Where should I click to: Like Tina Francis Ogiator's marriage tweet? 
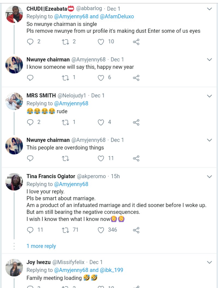pyautogui.click(x=101, y=230)
